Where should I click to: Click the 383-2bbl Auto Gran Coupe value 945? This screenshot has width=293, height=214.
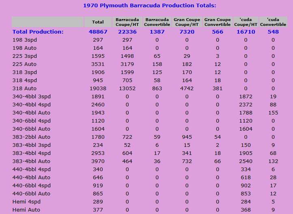click(x=187, y=137)
